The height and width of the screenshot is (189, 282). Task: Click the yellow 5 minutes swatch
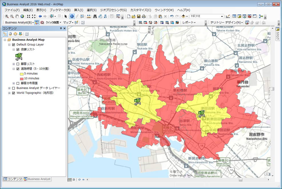[22, 74]
